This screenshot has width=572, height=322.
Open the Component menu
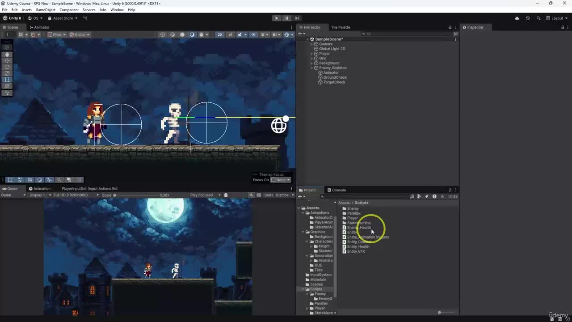(69, 10)
